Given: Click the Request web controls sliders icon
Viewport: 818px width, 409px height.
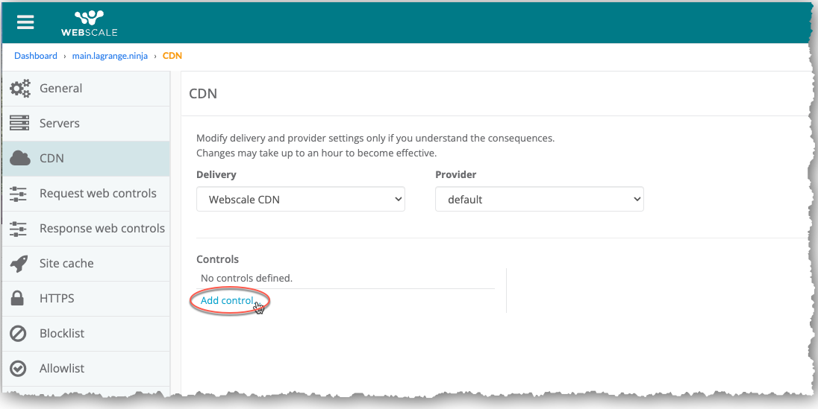Looking at the screenshot, I should tap(19, 194).
